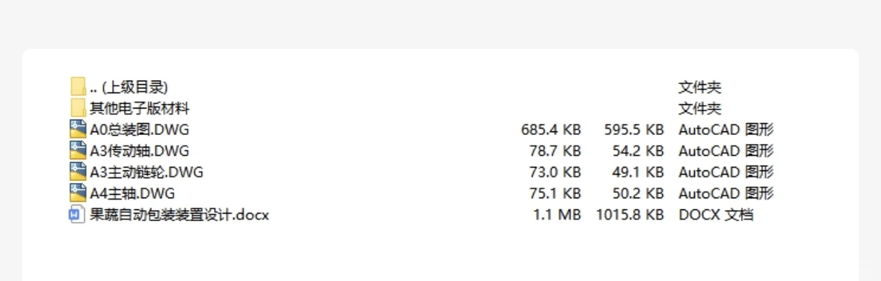Viewport: 881px width, 281px height.
Task: Go up via .. (上级目录) entry
Action: click(x=129, y=88)
